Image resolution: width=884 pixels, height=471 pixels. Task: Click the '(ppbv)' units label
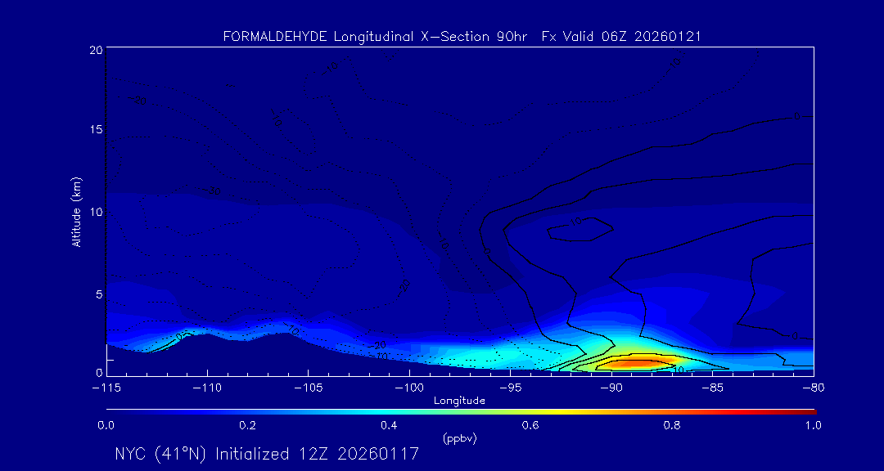click(460, 439)
